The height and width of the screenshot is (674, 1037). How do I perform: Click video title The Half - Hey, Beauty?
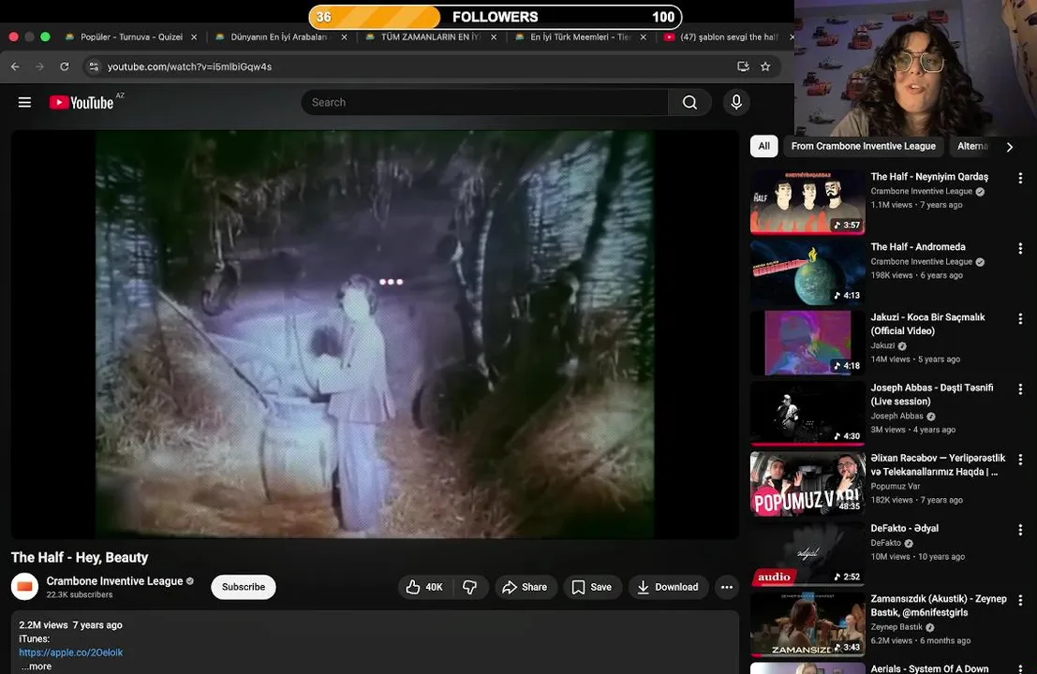[x=80, y=558]
